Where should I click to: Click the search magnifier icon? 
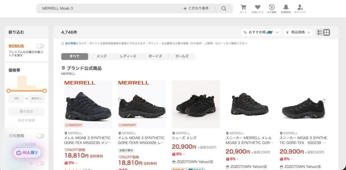click(x=224, y=8)
